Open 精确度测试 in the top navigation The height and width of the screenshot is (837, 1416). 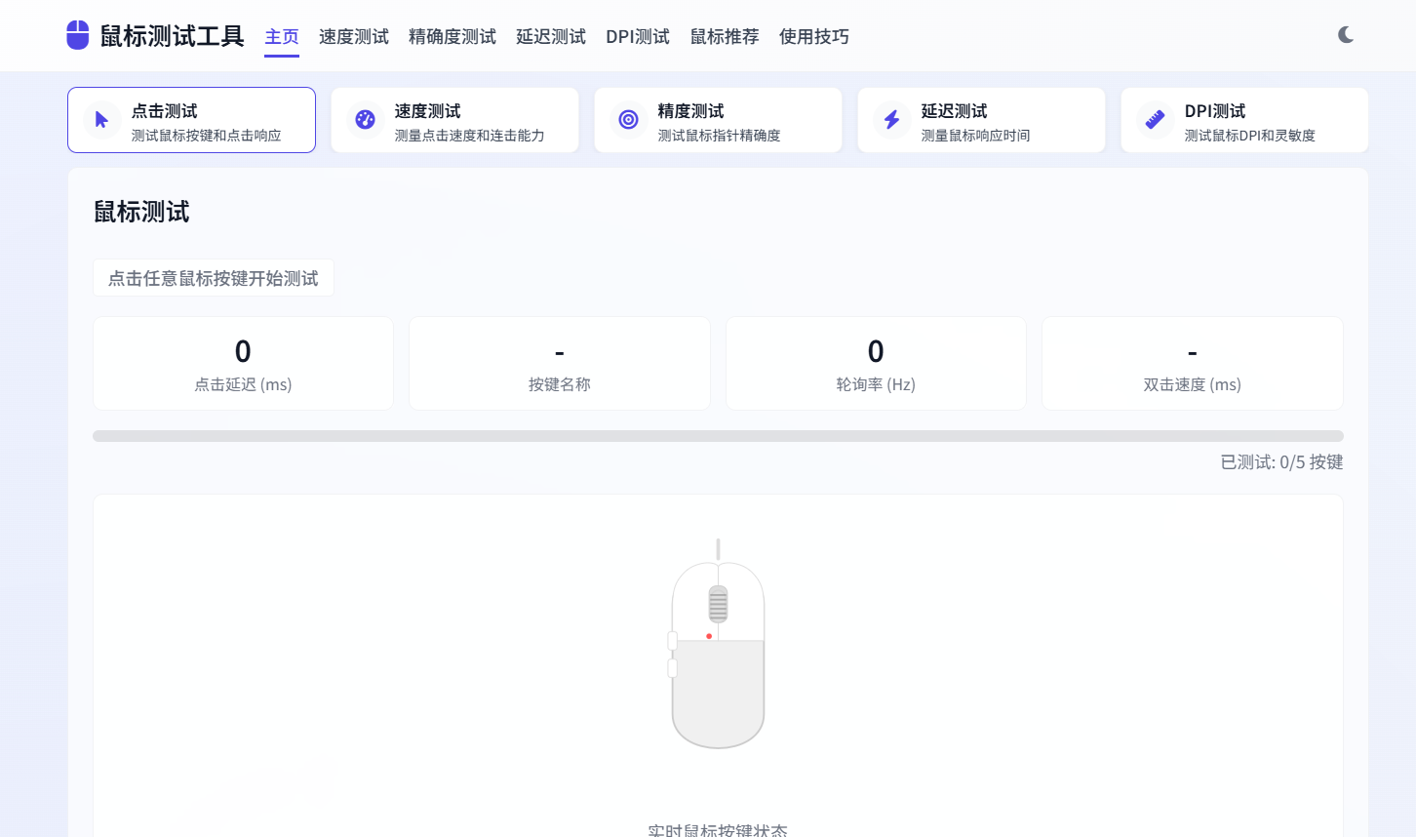click(x=452, y=37)
